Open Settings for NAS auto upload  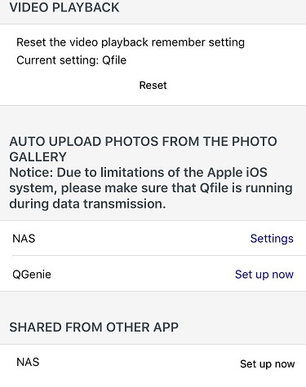272,239
